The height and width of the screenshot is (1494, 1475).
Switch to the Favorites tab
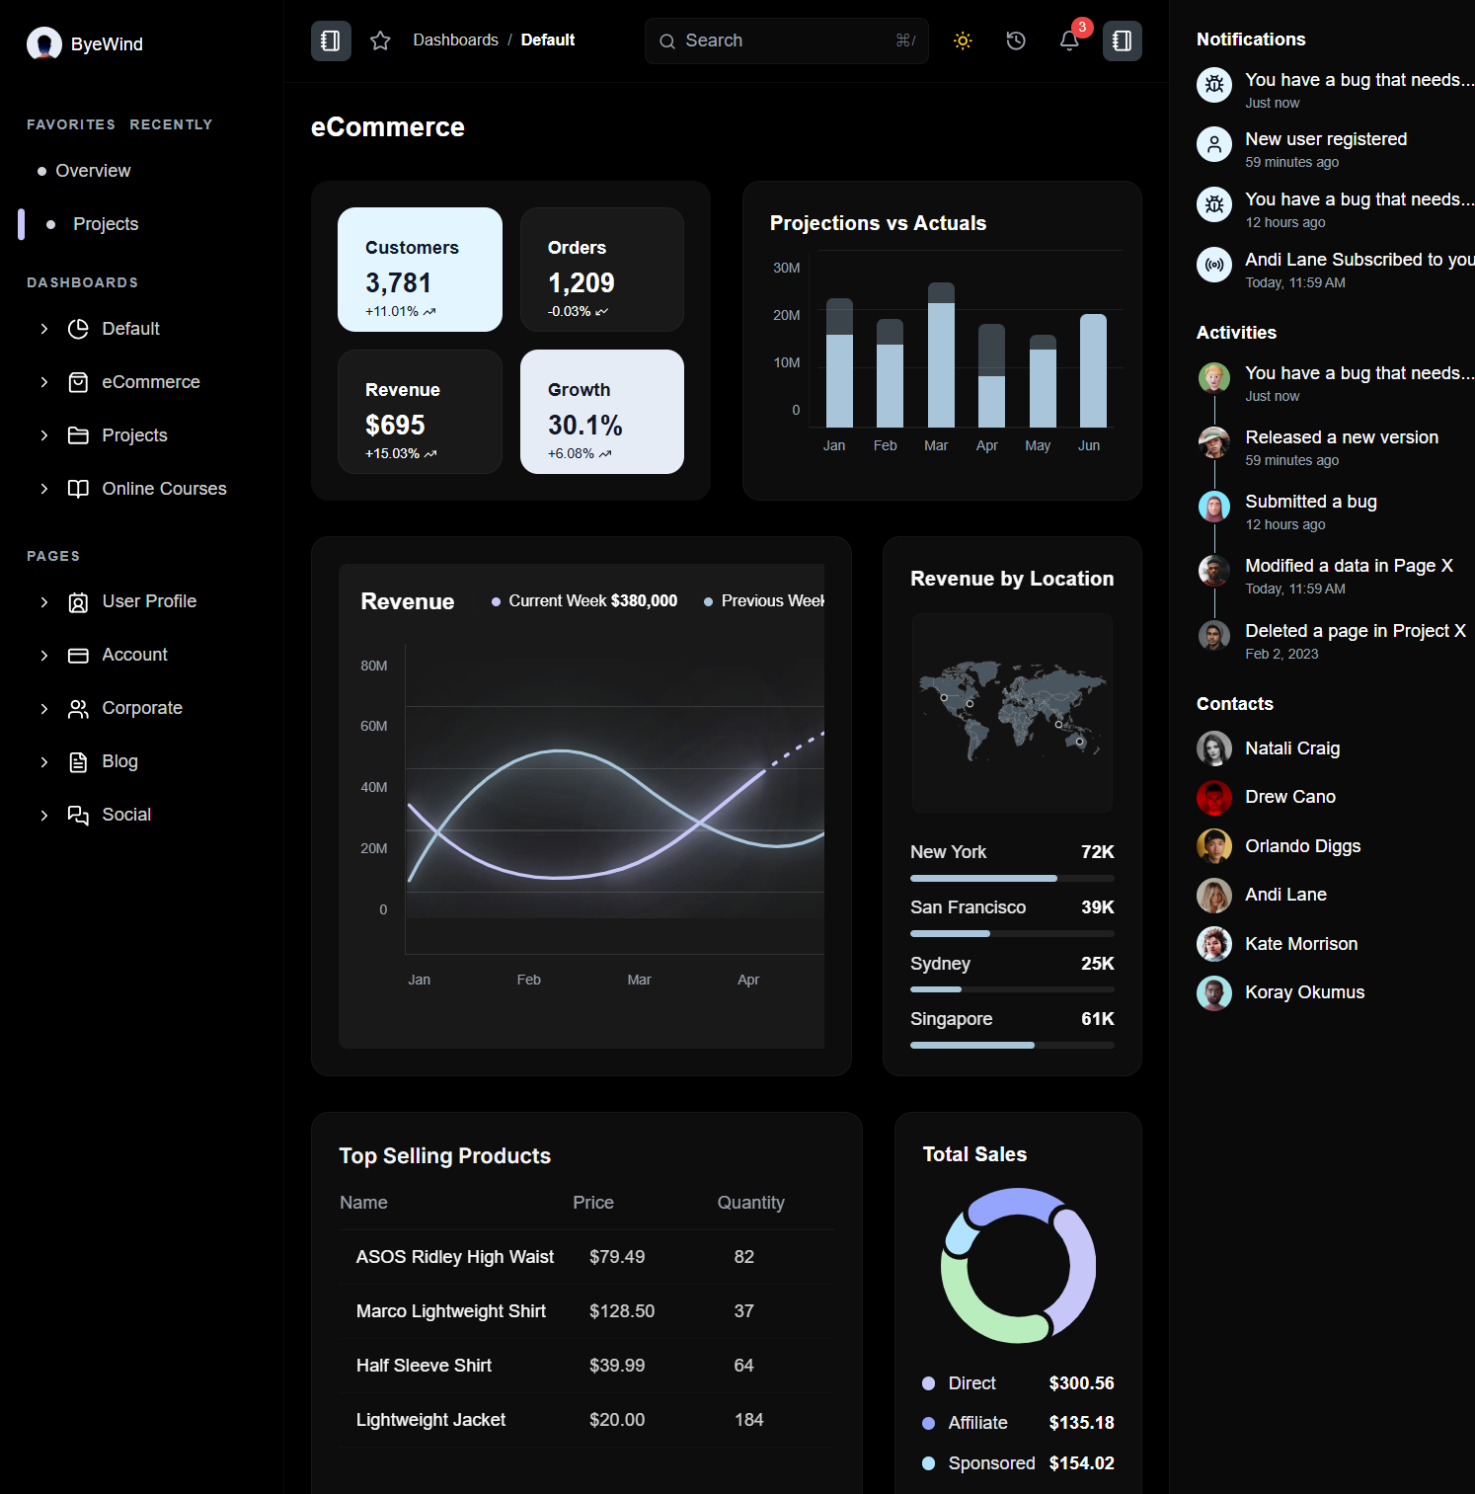coord(71,124)
